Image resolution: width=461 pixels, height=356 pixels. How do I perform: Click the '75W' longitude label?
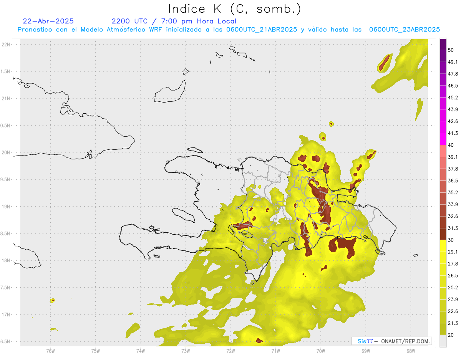[x=95, y=351]
